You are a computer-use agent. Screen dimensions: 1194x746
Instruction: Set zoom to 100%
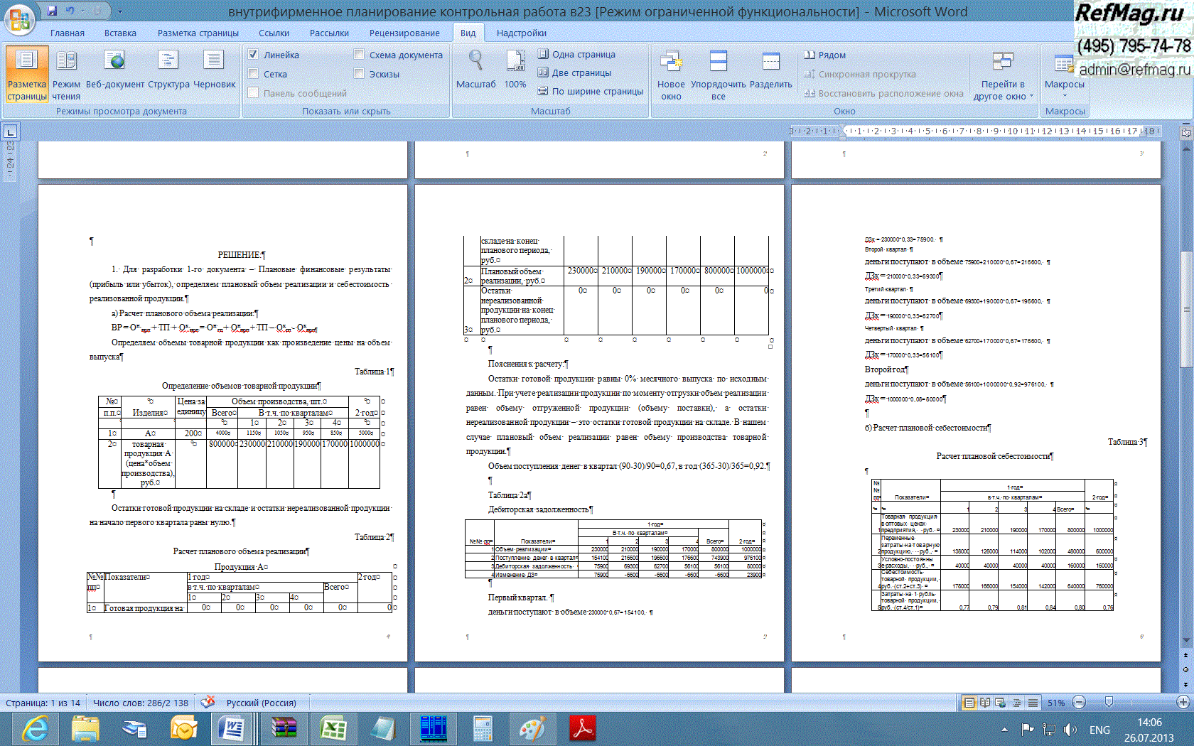515,70
